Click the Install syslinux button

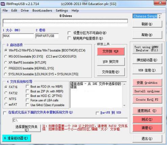(x=147, y=91)
